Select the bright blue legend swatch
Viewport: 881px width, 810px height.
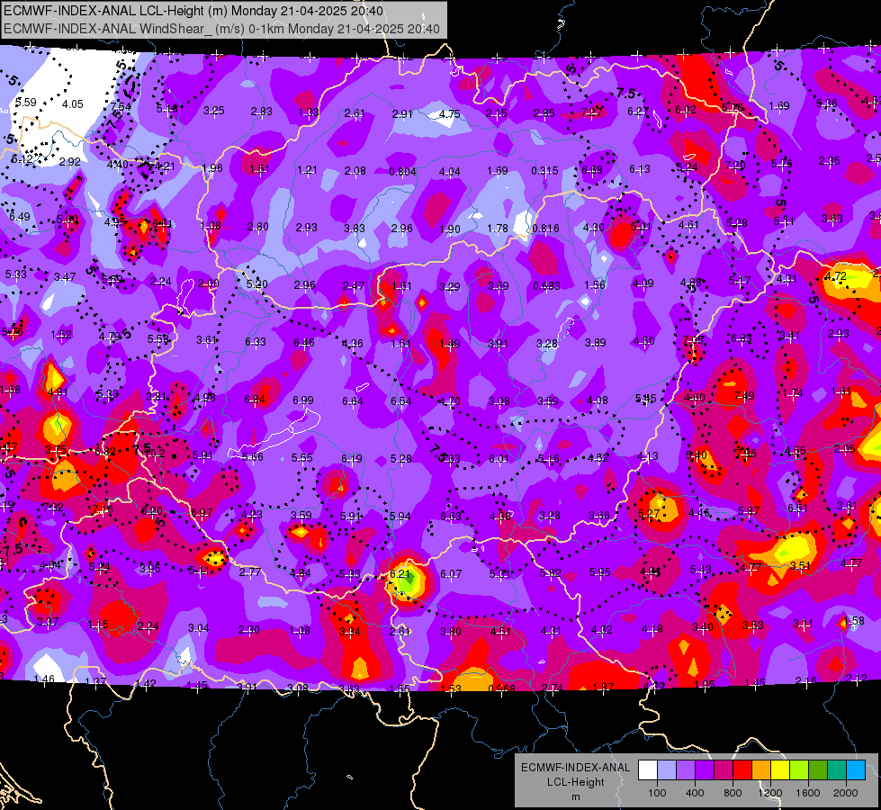(856, 770)
